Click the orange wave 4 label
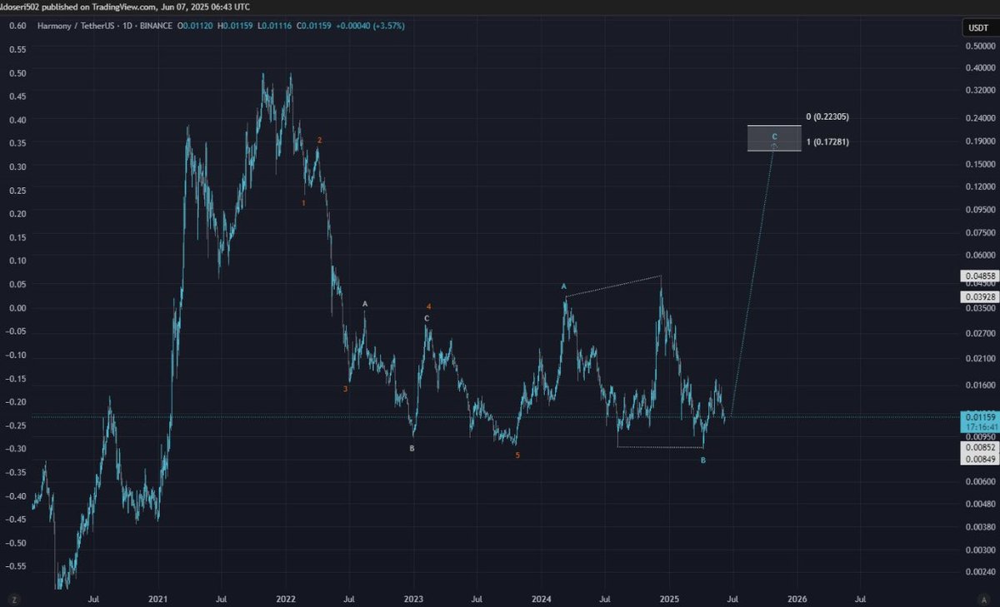1000x607 pixels. [x=429, y=307]
